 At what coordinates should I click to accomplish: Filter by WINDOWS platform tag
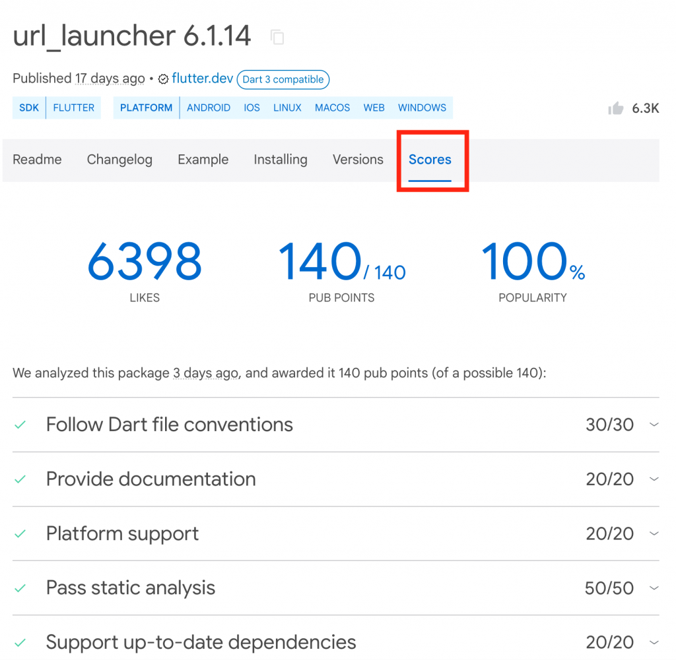(422, 107)
